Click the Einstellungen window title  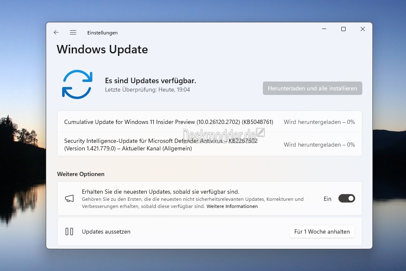click(x=102, y=33)
